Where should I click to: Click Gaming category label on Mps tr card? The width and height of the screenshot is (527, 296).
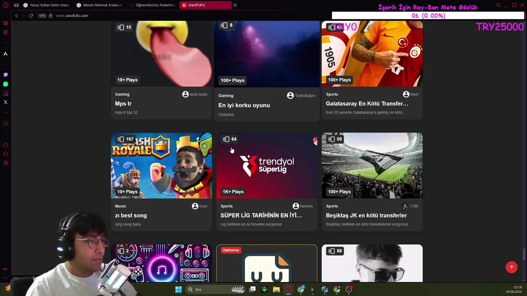pyautogui.click(x=122, y=94)
